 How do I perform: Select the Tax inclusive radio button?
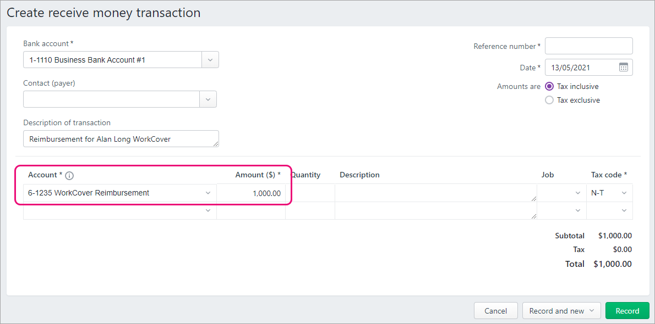click(x=549, y=86)
